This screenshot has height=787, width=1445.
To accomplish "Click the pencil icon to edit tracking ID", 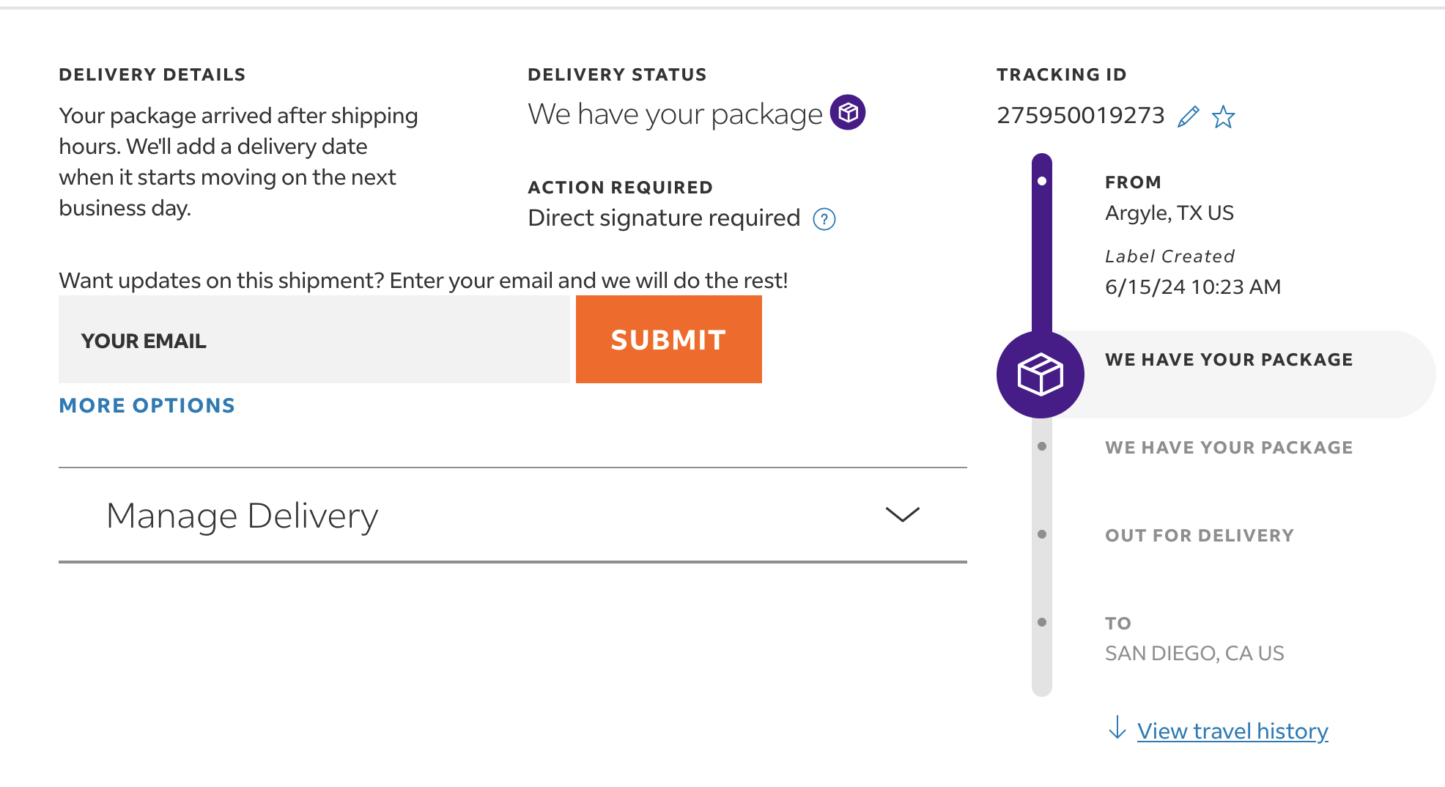I will pos(1188,117).
